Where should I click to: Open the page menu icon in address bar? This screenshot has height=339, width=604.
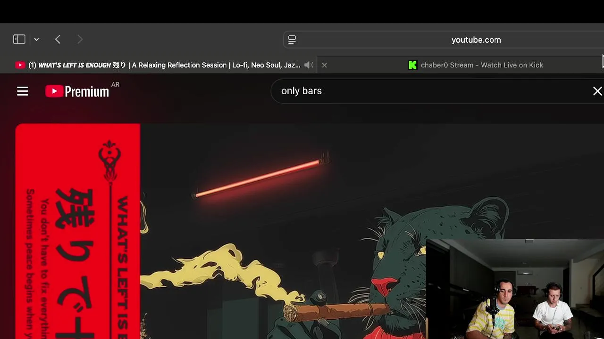(x=292, y=40)
